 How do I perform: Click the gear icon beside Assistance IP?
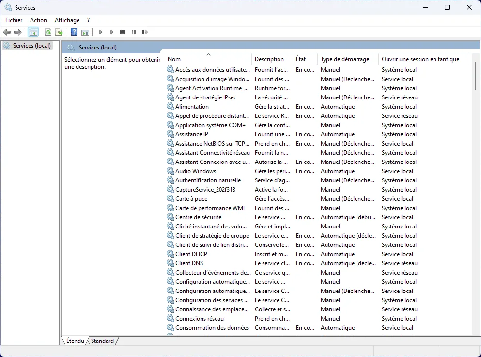170,134
